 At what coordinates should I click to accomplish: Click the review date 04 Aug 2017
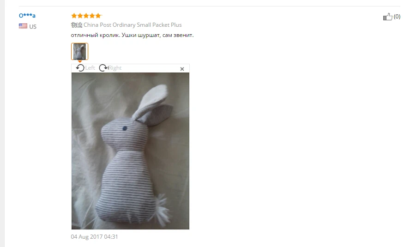(x=94, y=237)
